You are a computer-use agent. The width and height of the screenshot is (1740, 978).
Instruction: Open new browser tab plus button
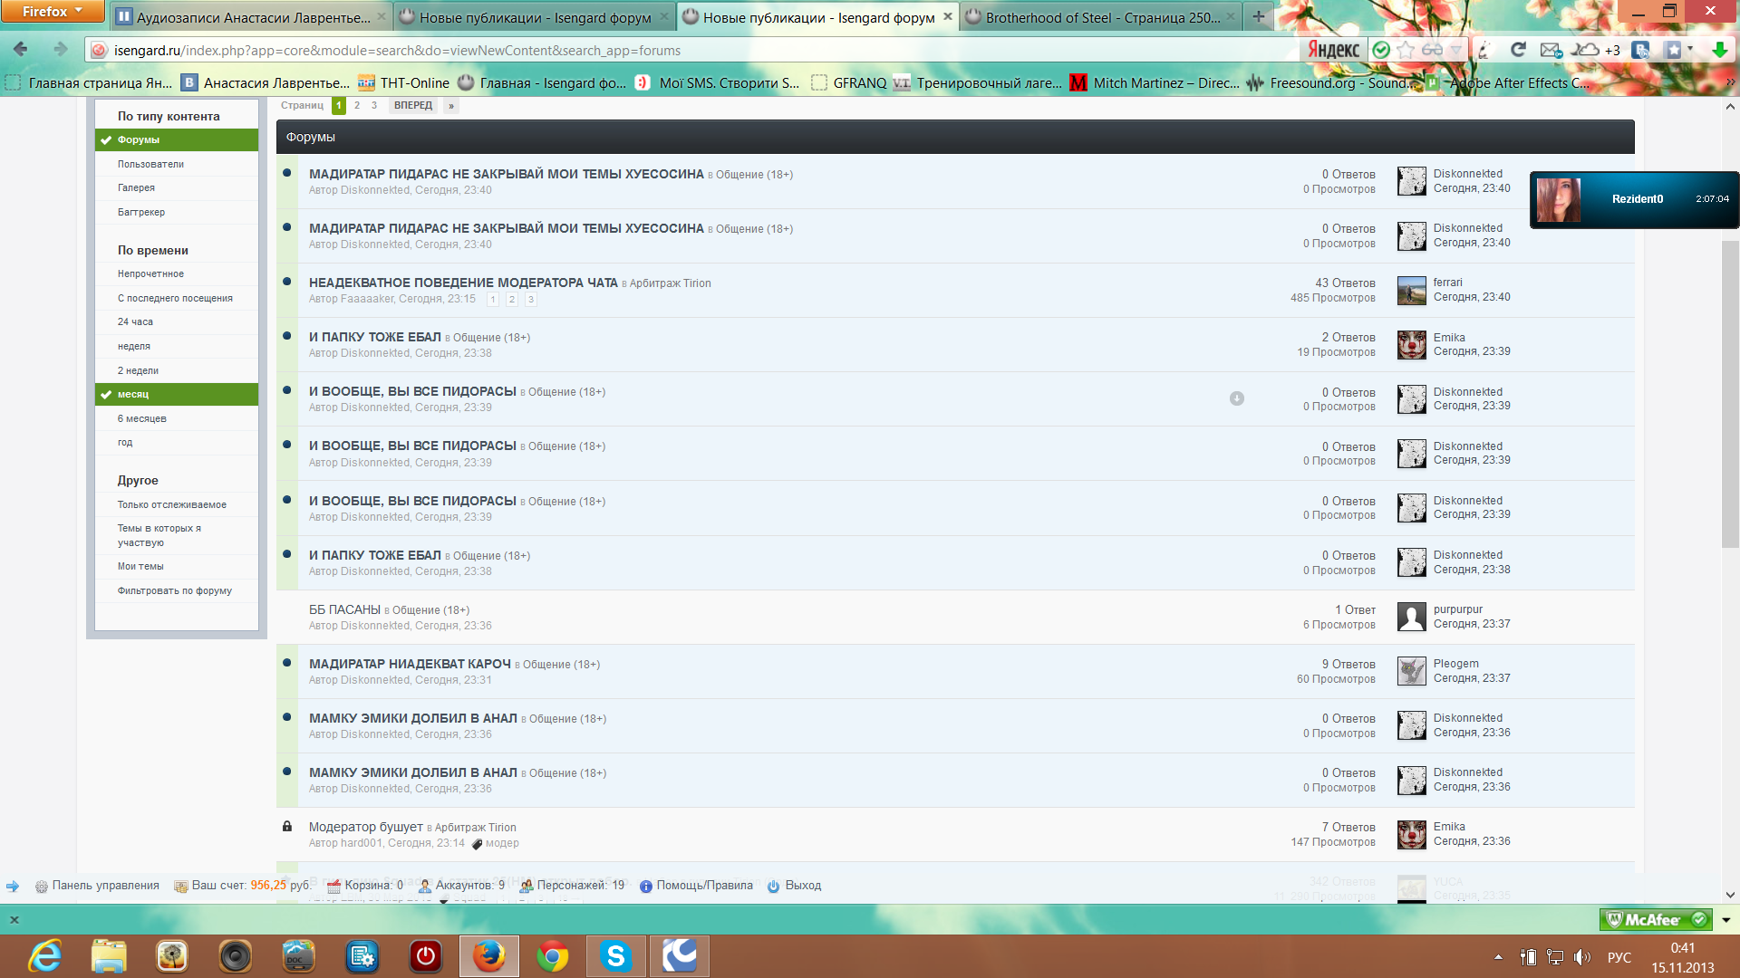1258,16
